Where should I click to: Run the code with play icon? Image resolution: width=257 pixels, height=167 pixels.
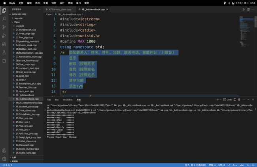(244, 9)
